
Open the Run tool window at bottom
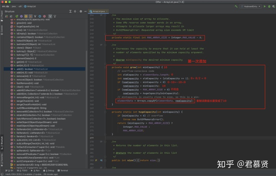click(35, 171)
